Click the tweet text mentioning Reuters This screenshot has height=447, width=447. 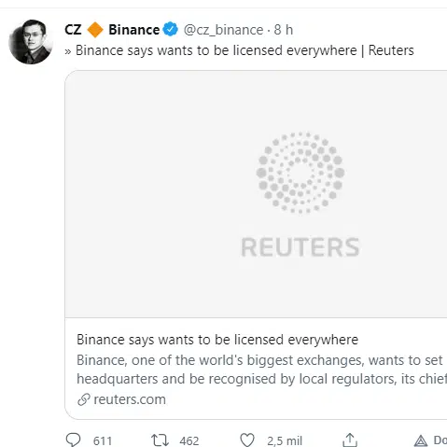tap(239, 50)
